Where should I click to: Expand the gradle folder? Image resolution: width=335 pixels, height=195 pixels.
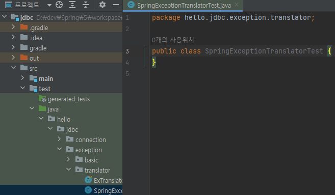[13, 47]
